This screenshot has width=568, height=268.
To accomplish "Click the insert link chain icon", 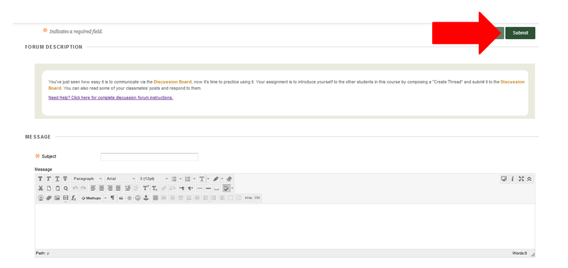I will pos(164,188).
